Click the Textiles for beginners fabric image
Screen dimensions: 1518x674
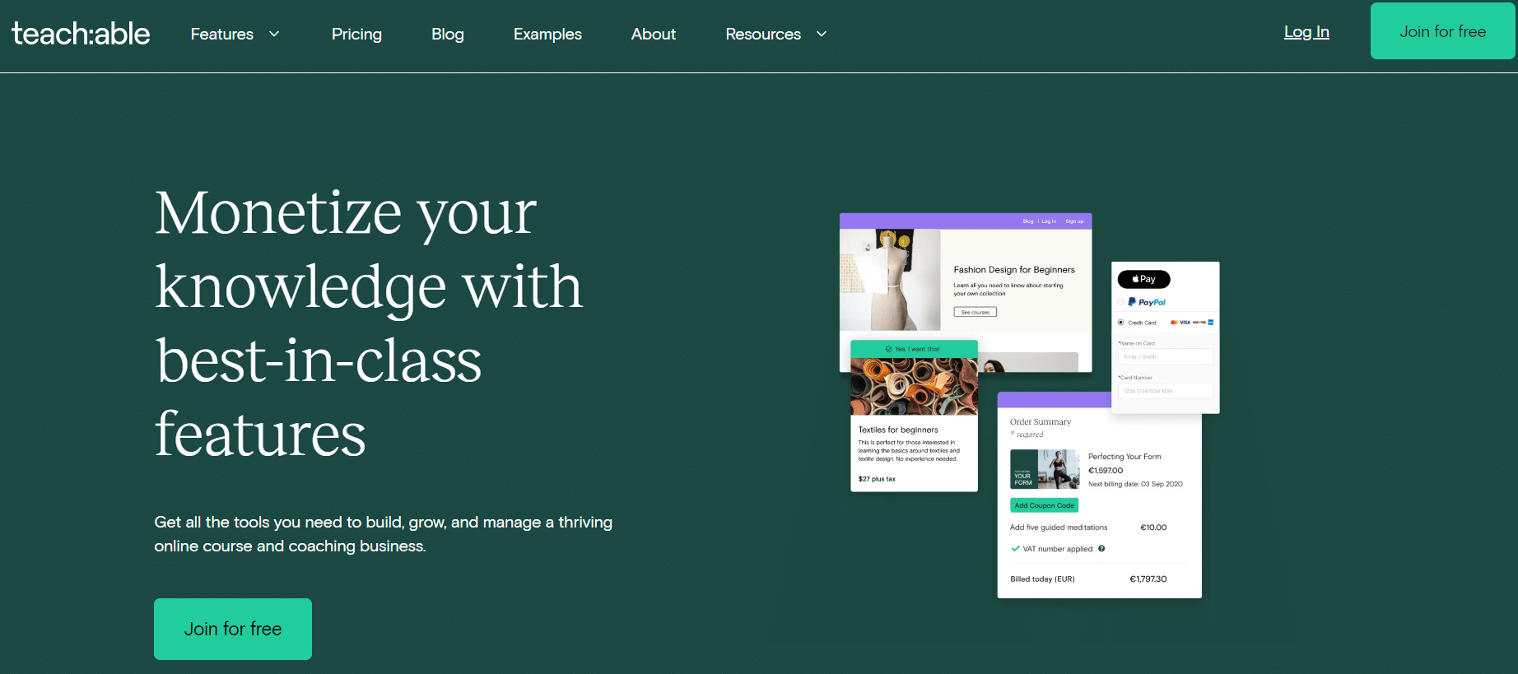click(914, 387)
